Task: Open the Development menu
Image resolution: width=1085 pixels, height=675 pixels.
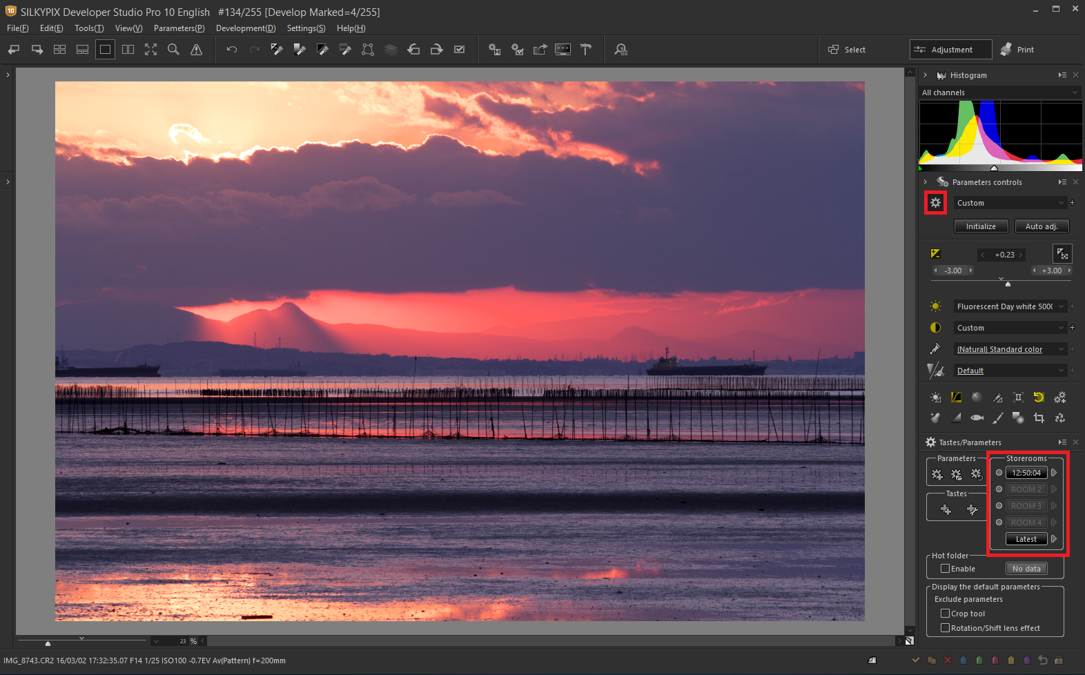Action: (x=246, y=28)
